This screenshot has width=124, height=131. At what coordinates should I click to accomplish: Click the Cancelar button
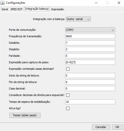101,127
